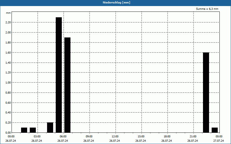Click the 0,00 y-axis origin label
Screen dimensions: 231x144
tap(8, 133)
